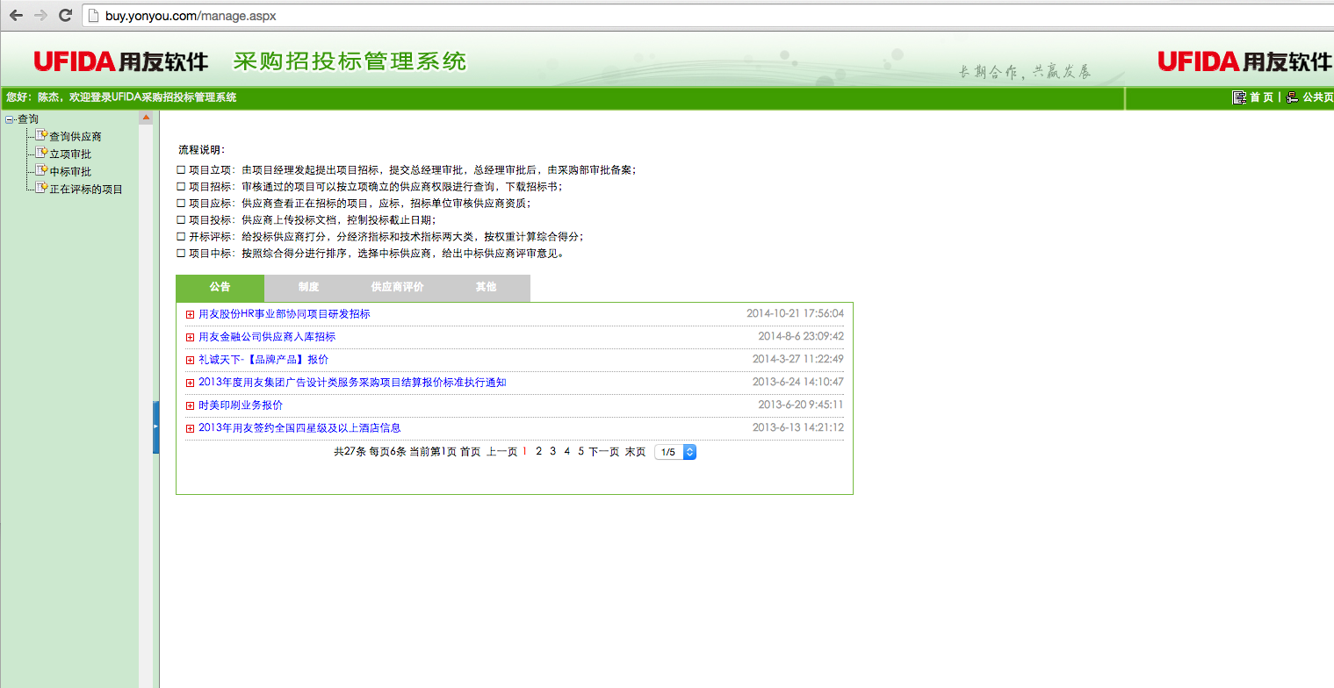Click the 共27条 record count text

350,452
